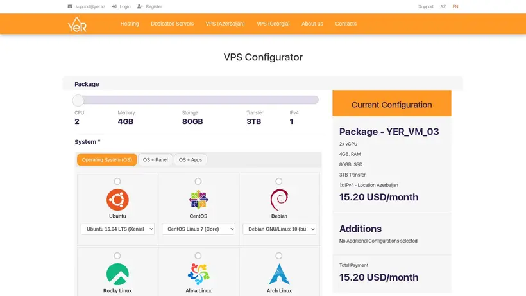
Task: Click the Ubuntu label text
Action: tap(117, 216)
